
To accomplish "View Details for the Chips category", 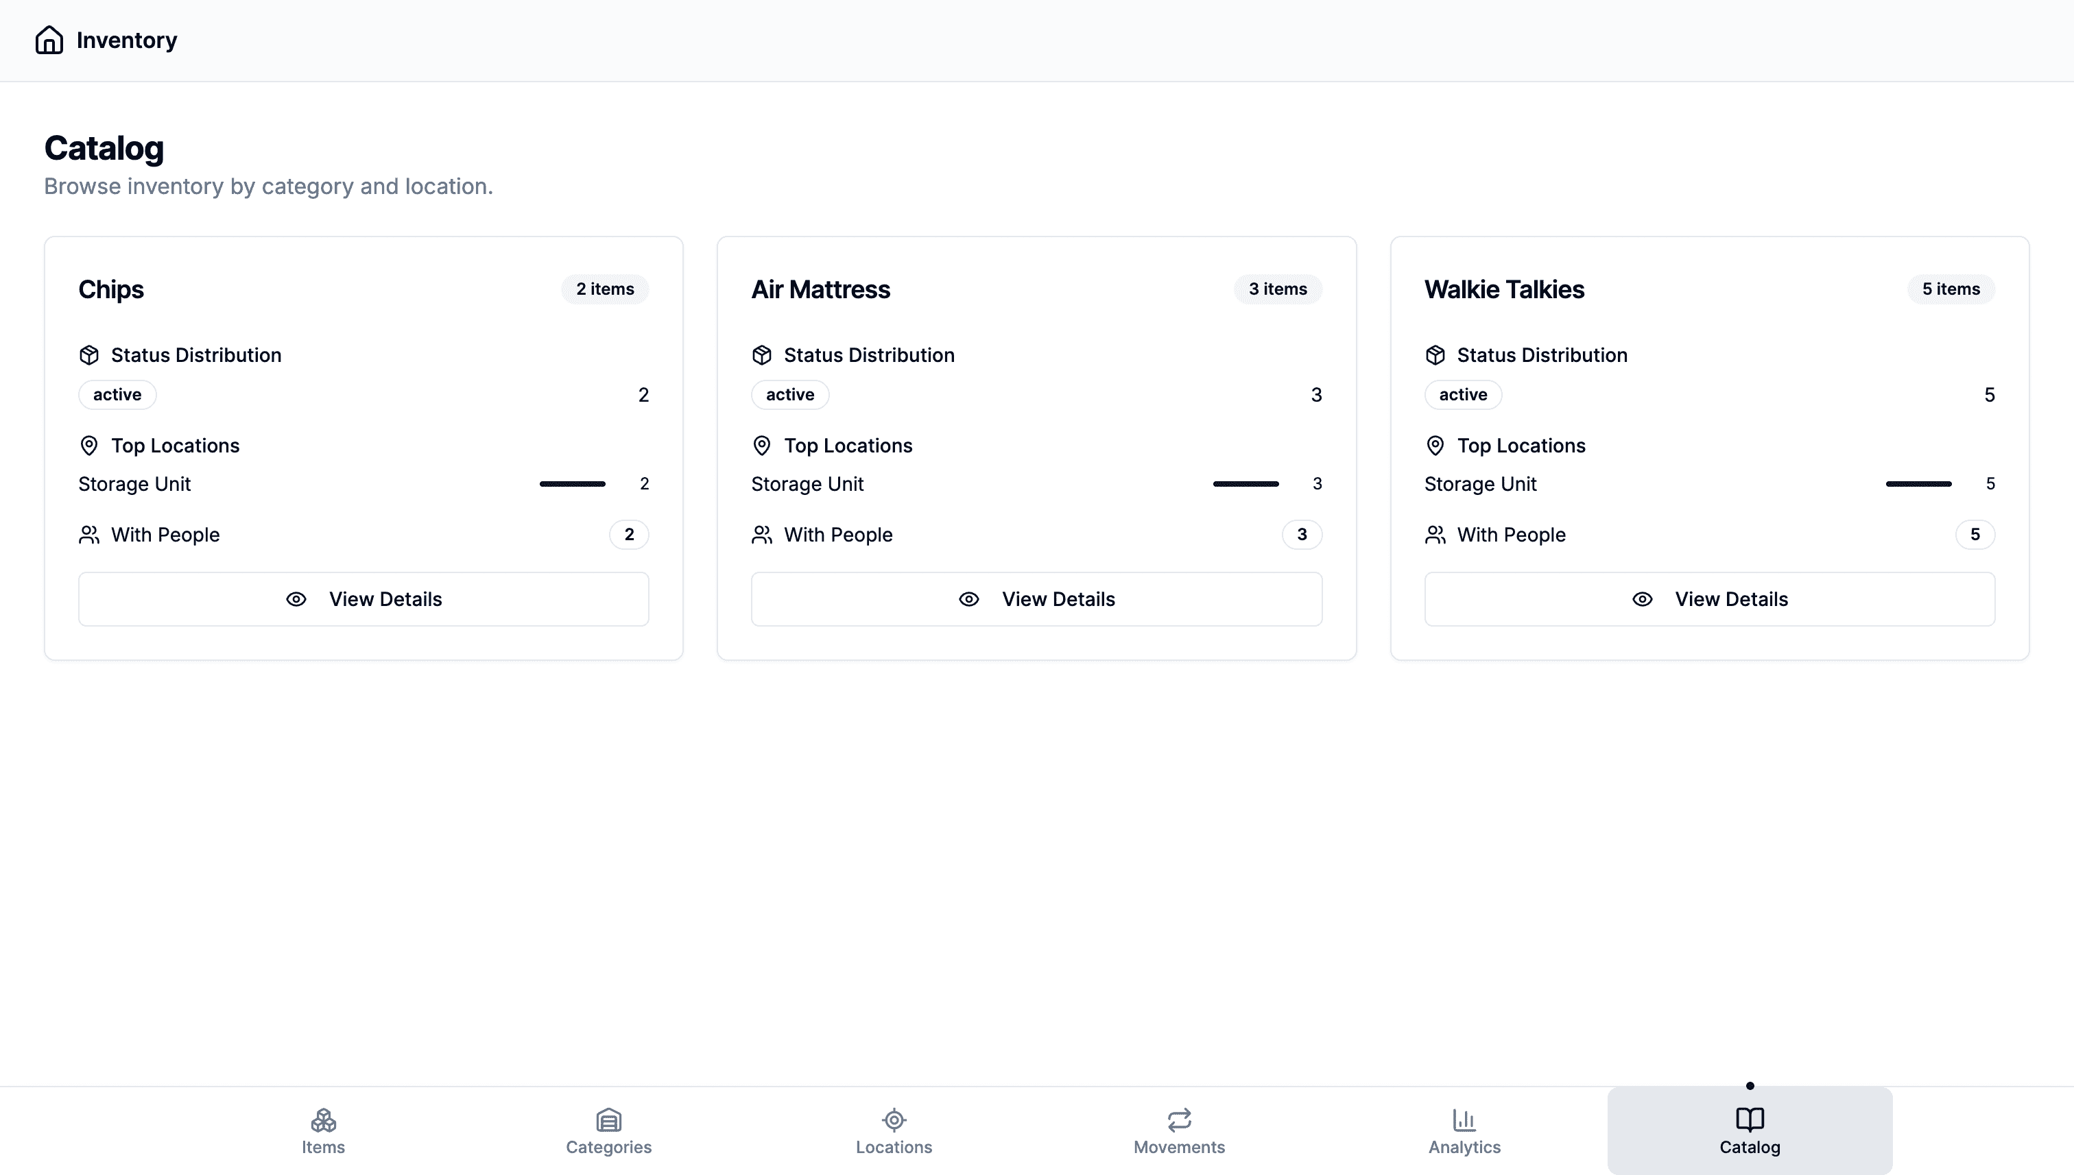I will click(363, 598).
